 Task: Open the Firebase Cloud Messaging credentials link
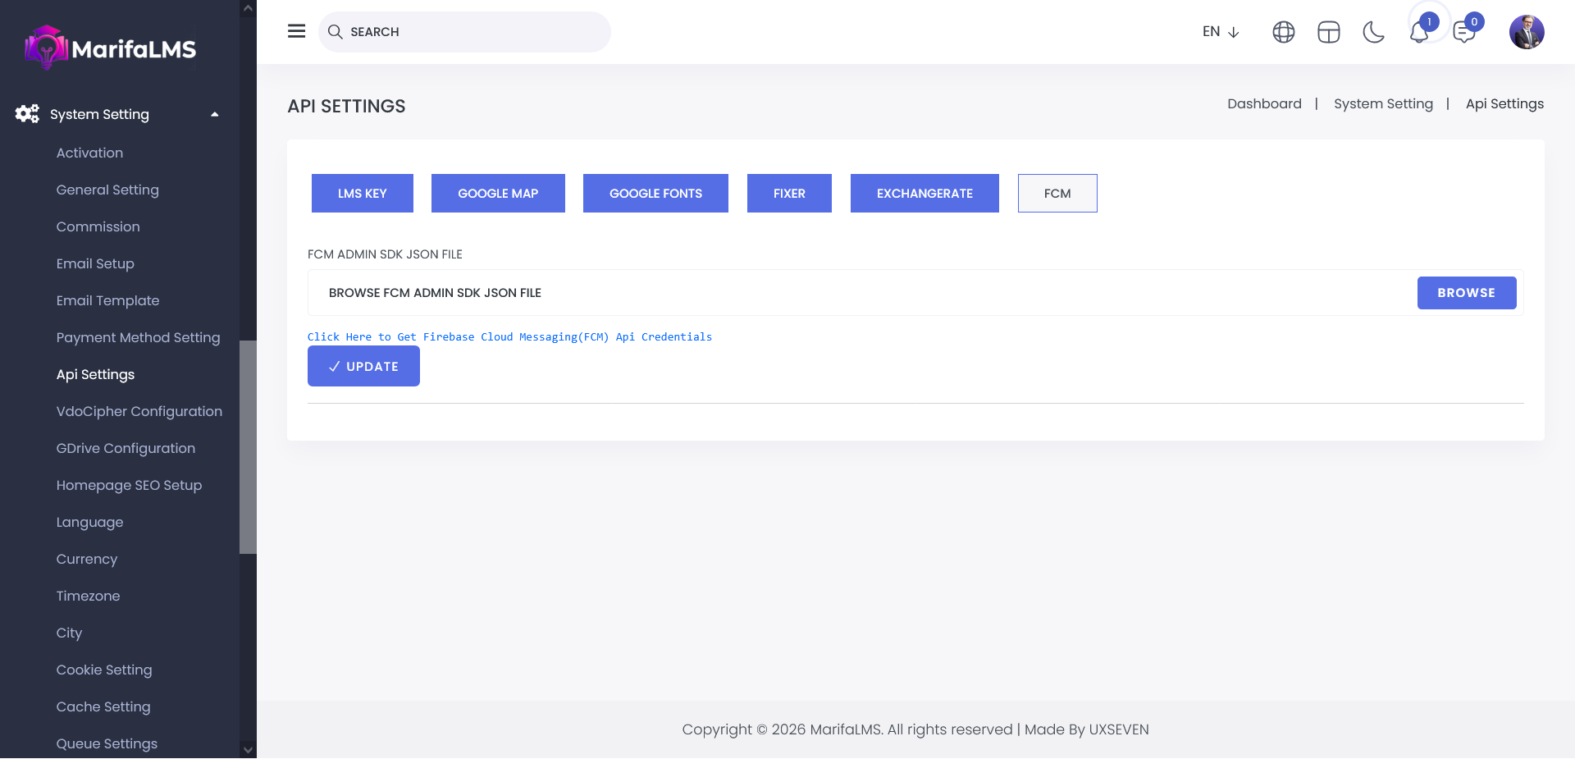coord(509,337)
